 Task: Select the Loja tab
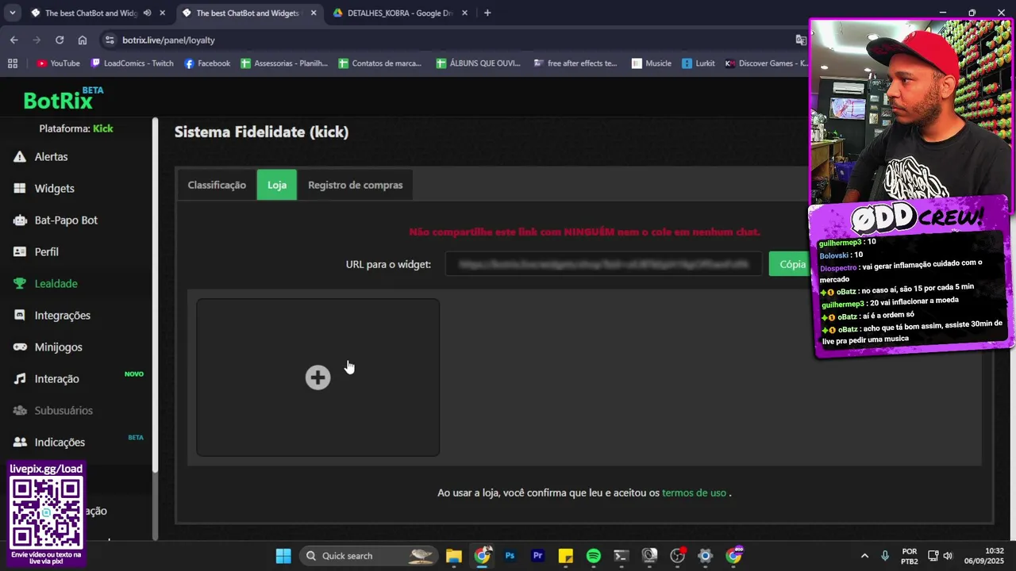point(277,185)
